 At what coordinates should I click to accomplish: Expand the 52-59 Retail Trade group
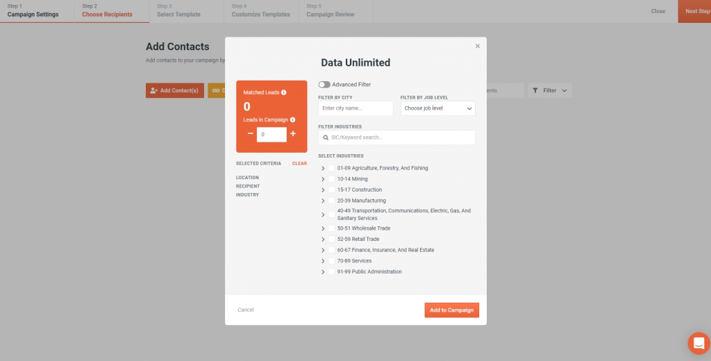pos(323,239)
